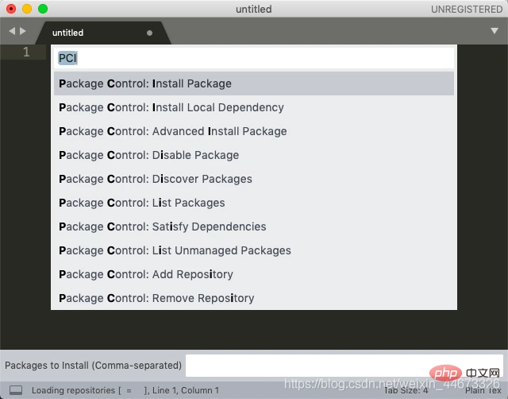Image resolution: width=508 pixels, height=399 pixels.
Task: Click the red close window button
Action: (11, 9)
